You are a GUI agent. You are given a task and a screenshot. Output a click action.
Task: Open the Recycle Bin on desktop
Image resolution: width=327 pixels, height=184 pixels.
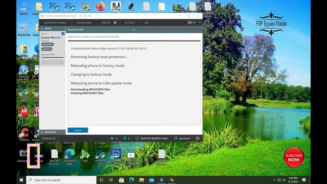click(24, 29)
